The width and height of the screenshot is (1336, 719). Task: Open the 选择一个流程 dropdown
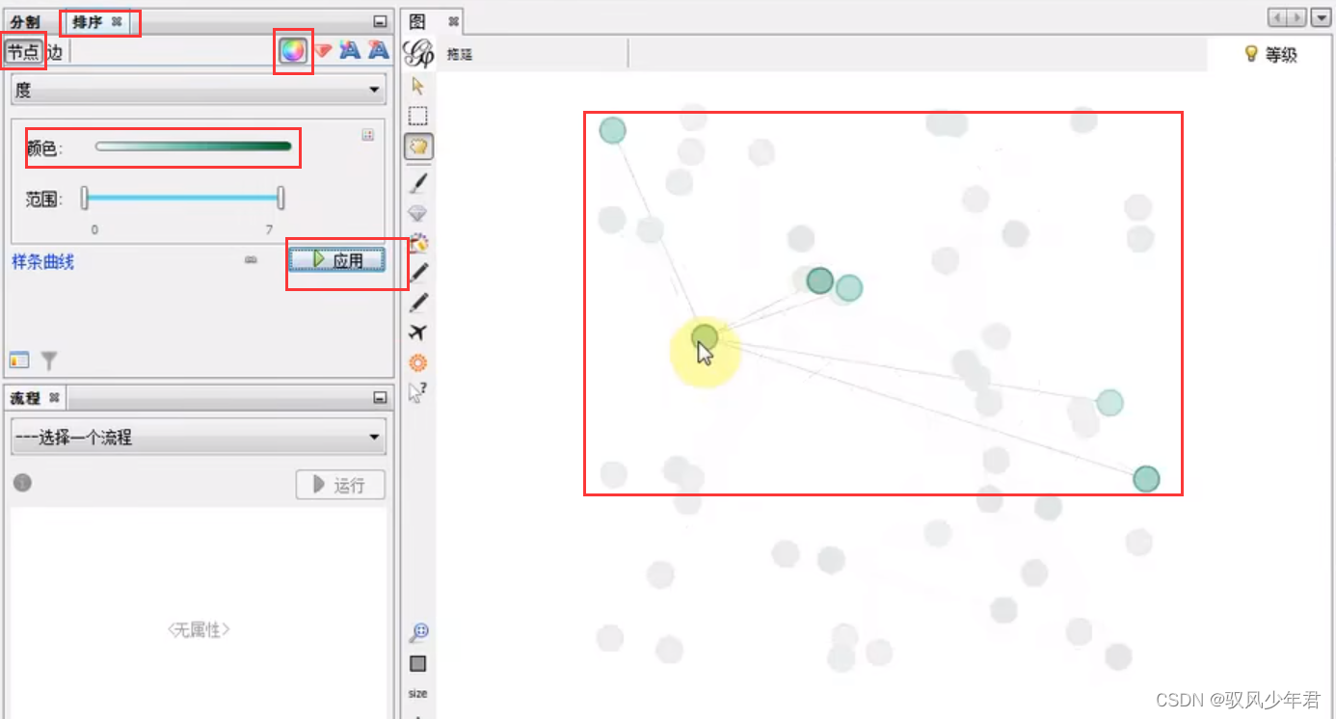(199, 437)
